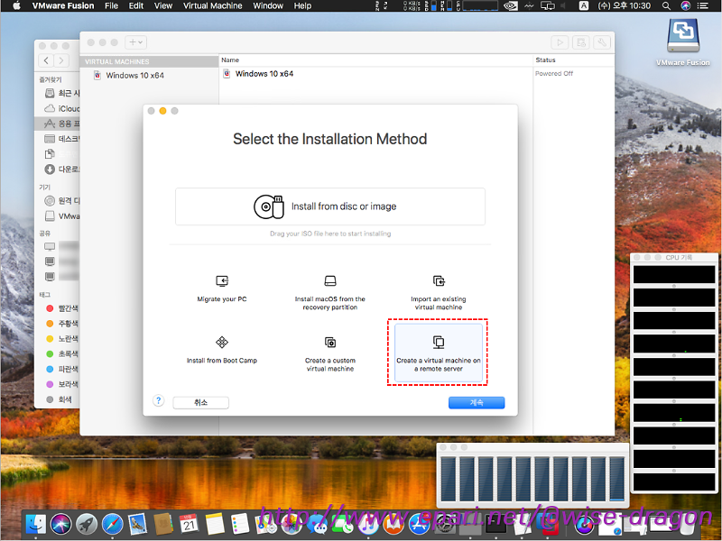The height and width of the screenshot is (541, 722).
Task: Open the VMware Fusion application menu
Action: 63,6
